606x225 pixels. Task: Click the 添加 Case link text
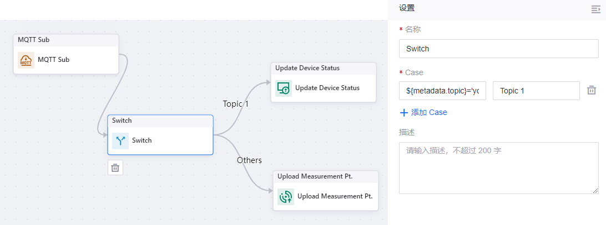pos(429,113)
